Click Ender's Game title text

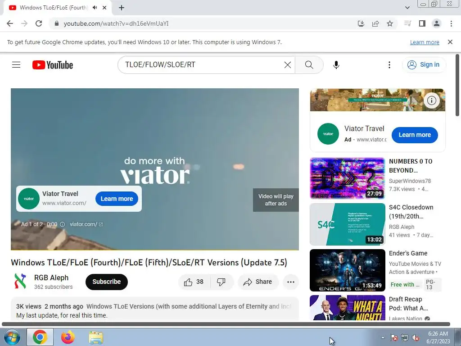pos(408,253)
